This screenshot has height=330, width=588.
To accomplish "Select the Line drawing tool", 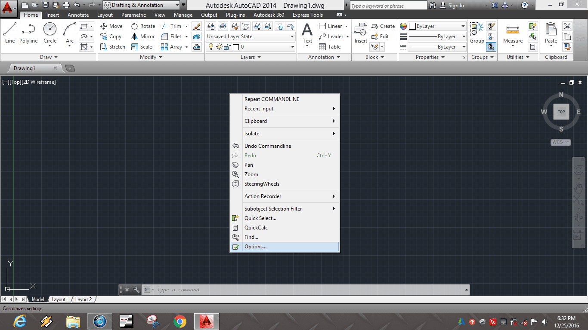I will [9, 33].
